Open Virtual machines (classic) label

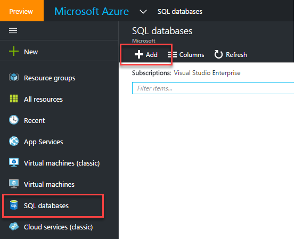click(62, 163)
